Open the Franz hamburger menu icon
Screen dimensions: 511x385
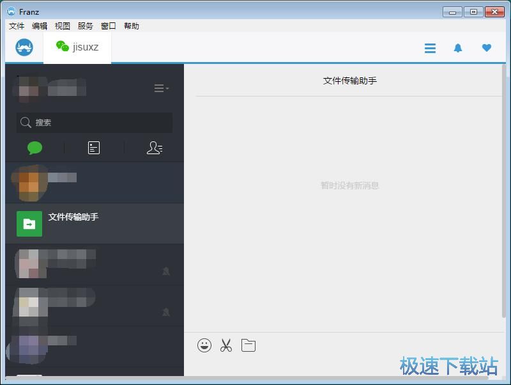click(x=430, y=48)
